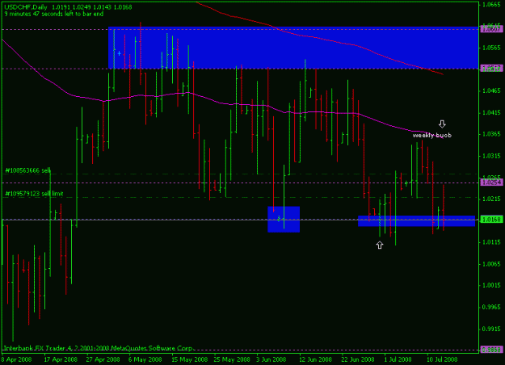Click the 1.0115 price axis label
This screenshot has height=365, width=505.
[x=491, y=242]
